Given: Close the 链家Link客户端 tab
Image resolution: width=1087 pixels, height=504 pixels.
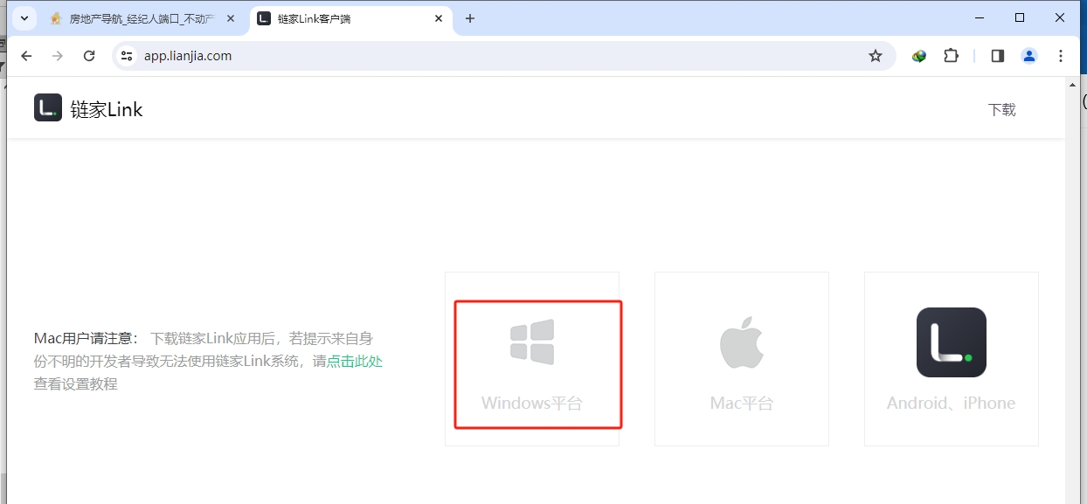Looking at the screenshot, I should pos(439,18).
